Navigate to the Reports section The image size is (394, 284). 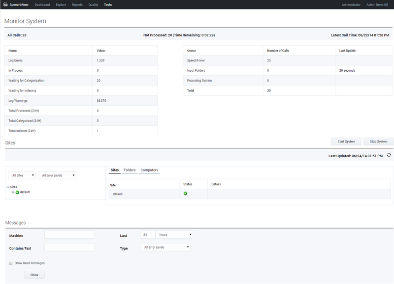[x=77, y=4]
